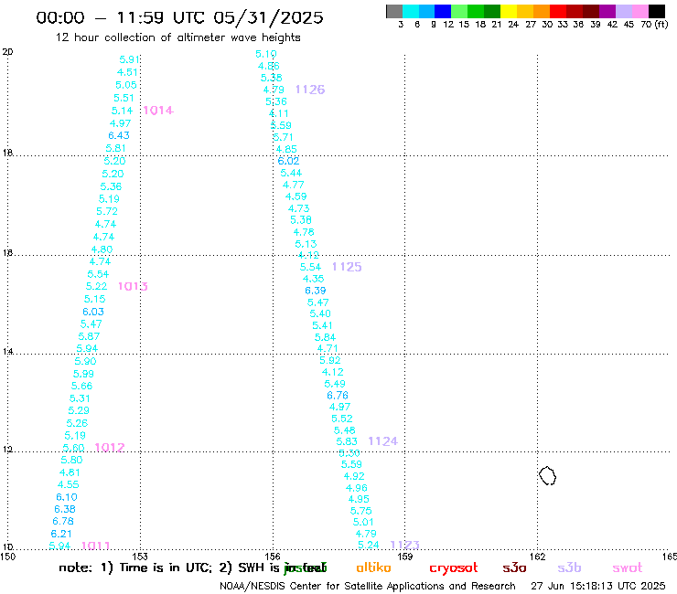
Task: Click the wave height value 4.73
Action: click(x=299, y=208)
